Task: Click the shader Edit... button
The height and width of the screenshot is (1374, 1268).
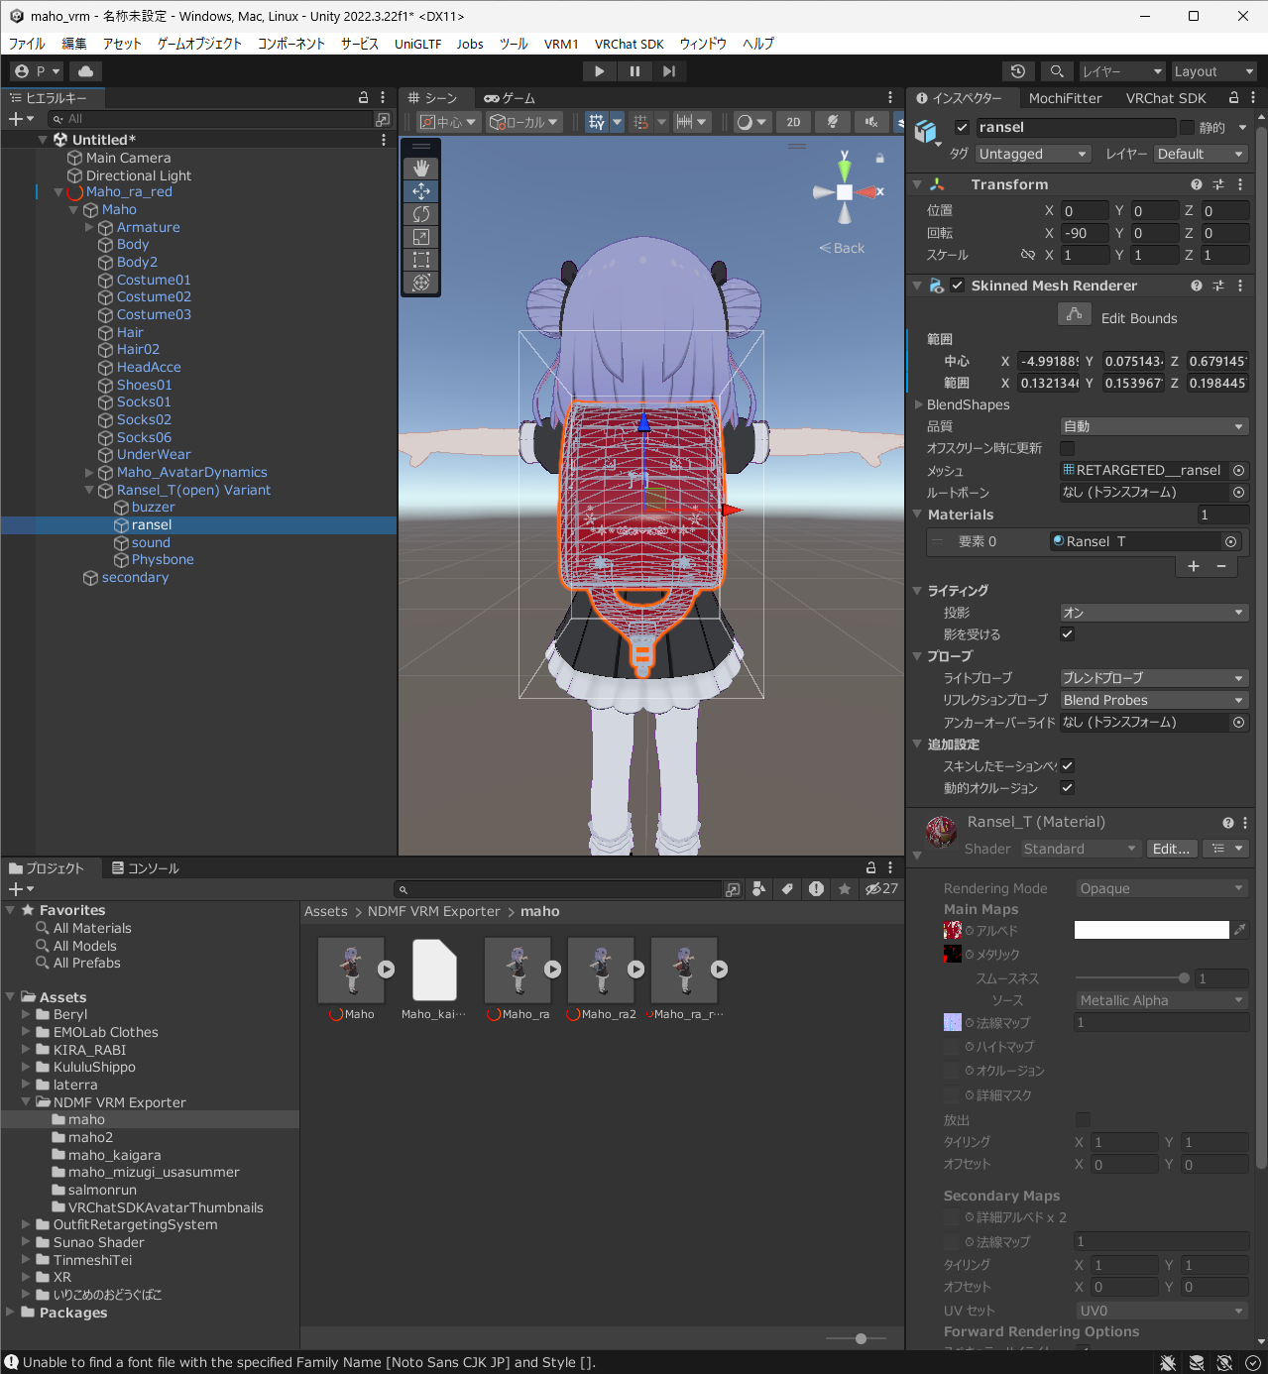Action: click(1171, 849)
